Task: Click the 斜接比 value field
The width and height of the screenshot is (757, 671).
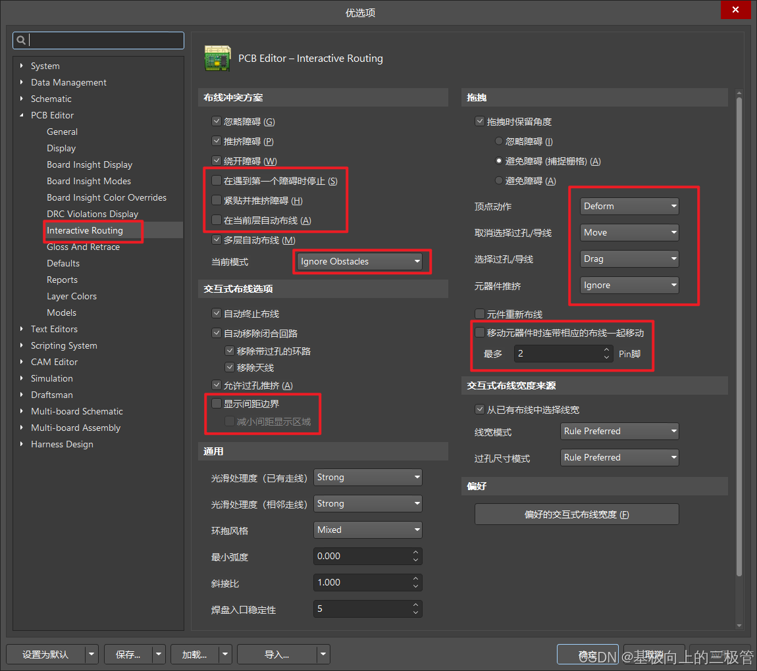Action: tap(368, 582)
